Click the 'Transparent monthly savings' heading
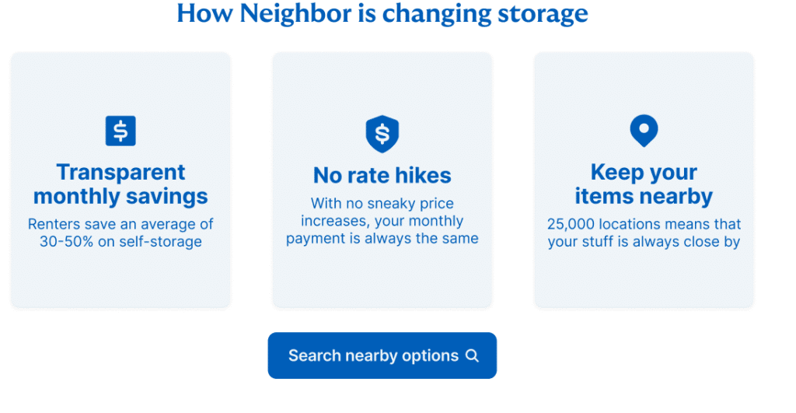 pyautogui.click(x=120, y=184)
